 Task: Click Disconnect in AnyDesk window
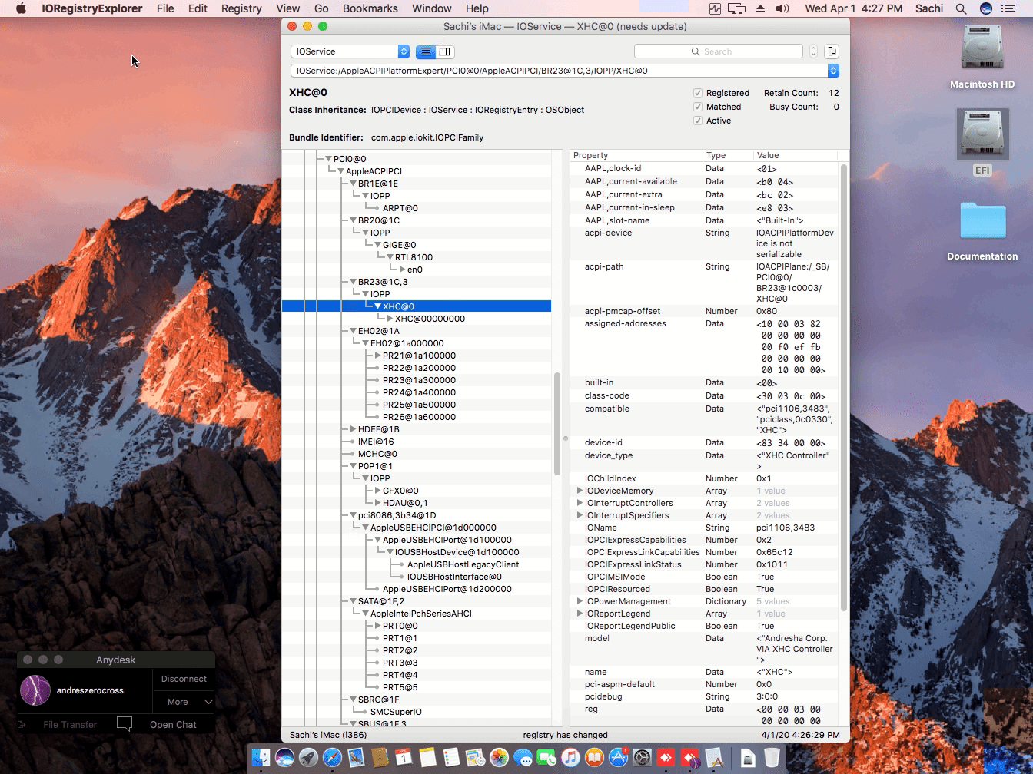pos(184,679)
